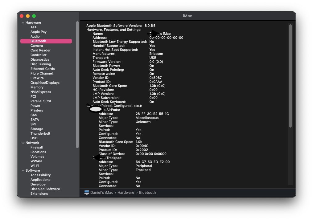
Task: Select Apple Pay in the sidebar
Action: click(x=38, y=31)
